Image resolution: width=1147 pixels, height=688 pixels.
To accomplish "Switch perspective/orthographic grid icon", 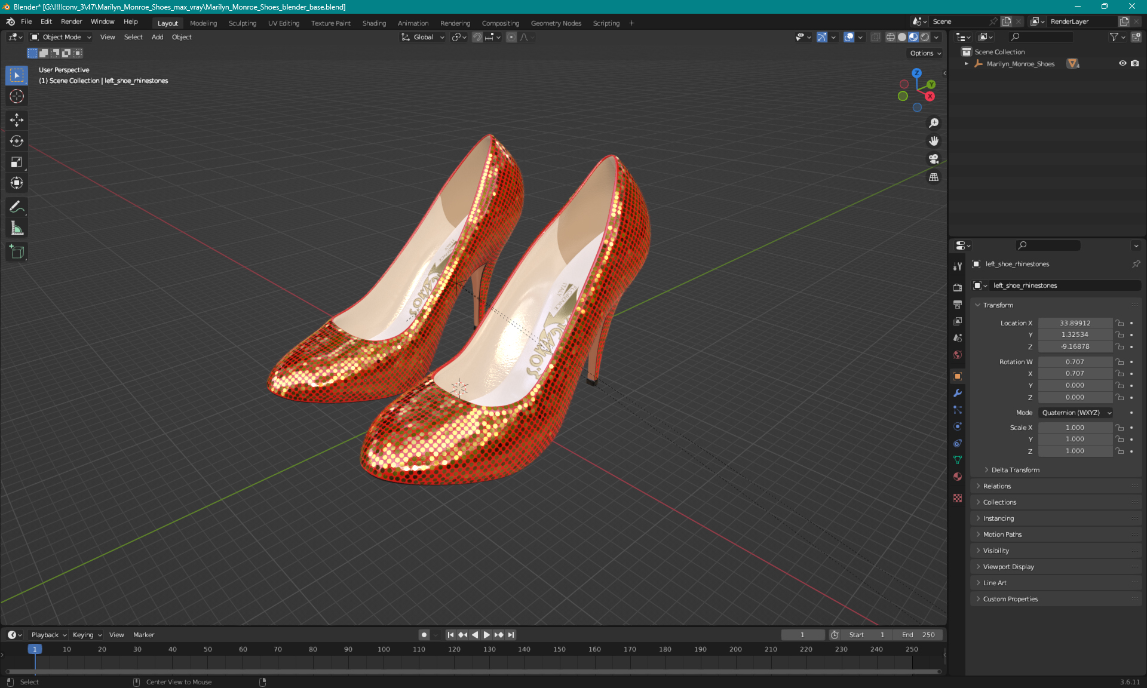I will 934,177.
